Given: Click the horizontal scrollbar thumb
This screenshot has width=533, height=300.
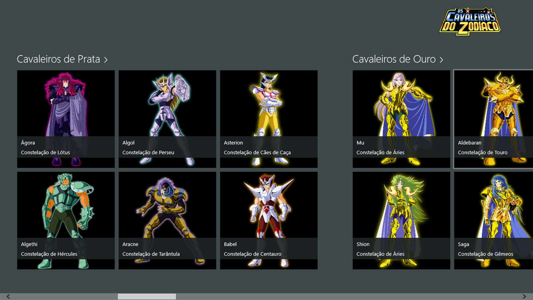Looking at the screenshot, I should (147, 296).
